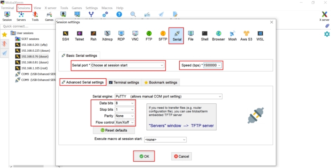Select the 192.168.0.225 (dusun) session

click(32, 51)
